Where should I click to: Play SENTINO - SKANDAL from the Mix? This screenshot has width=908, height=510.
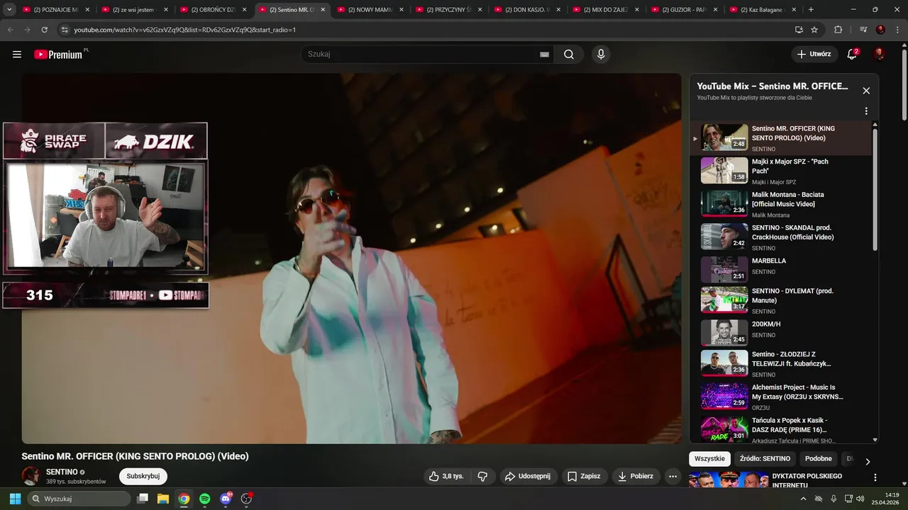780,237
